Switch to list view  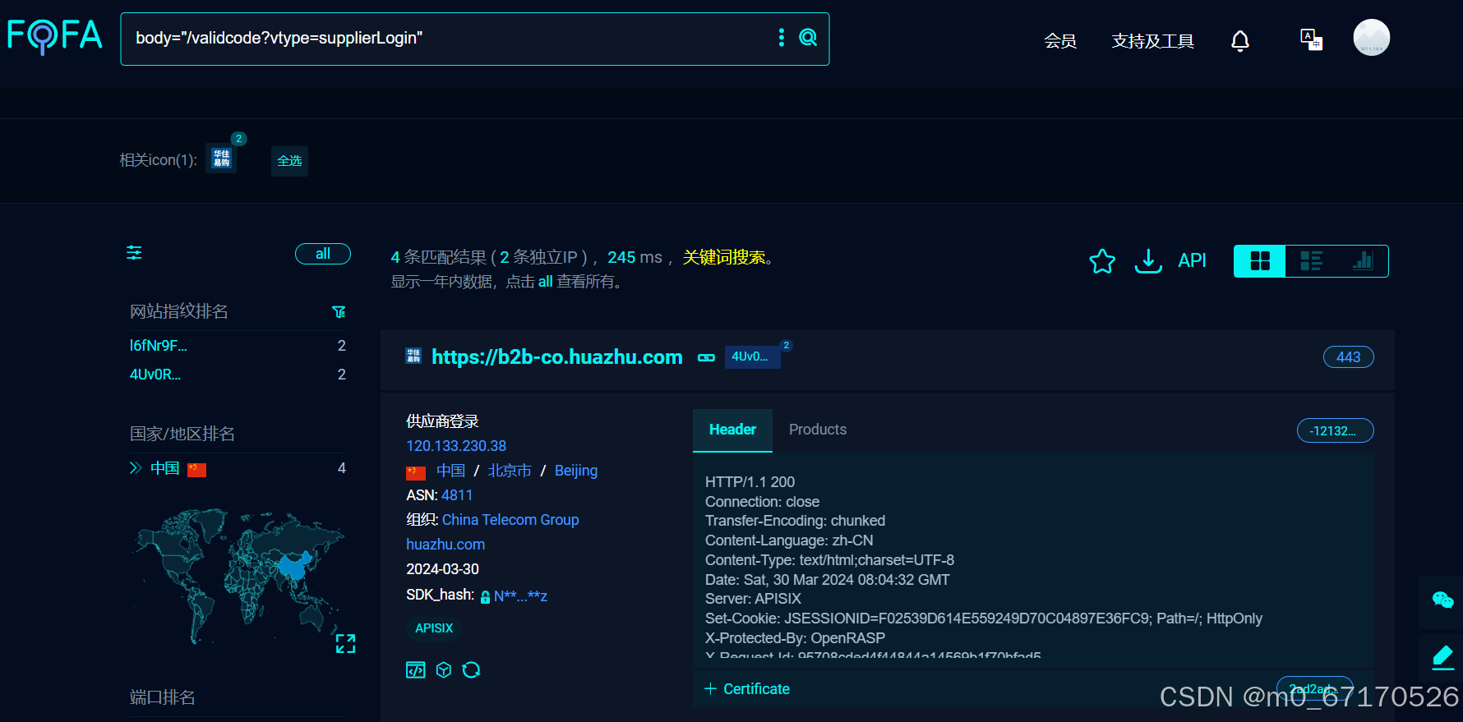(1311, 261)
